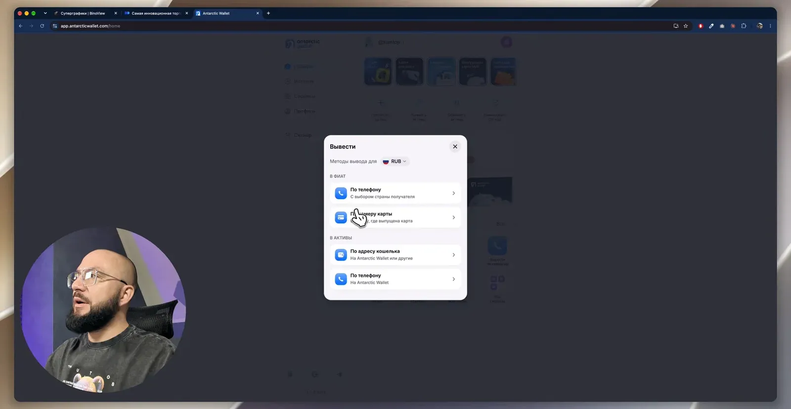Expand the 'С выбором страны получателя' row chevron
The height and width of the screenshot is (409, 791).
coord(453,193)
